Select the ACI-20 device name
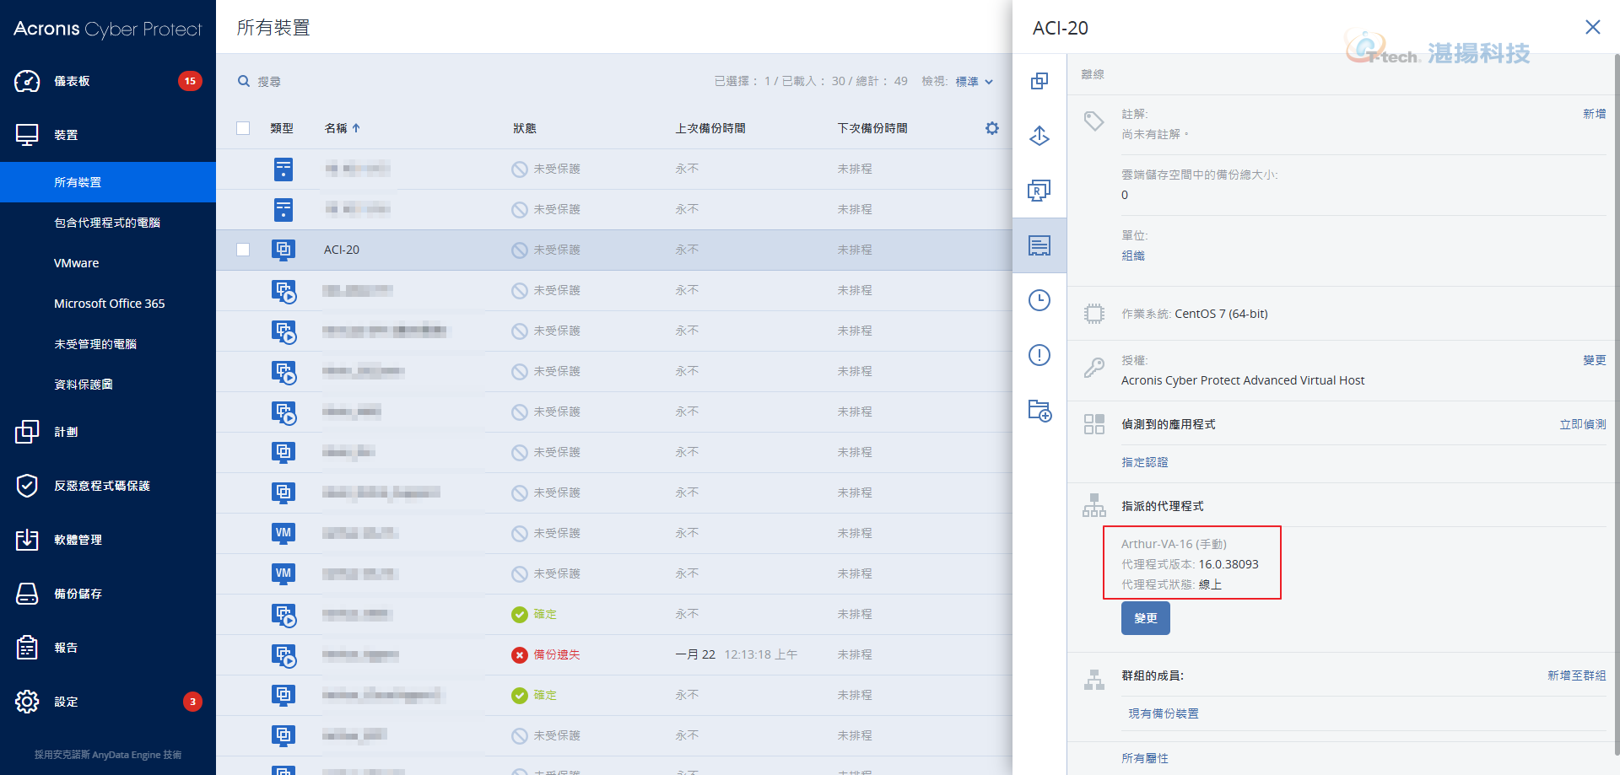The height and width of the screenshot is (775, 1620). (x=342, y=250)
